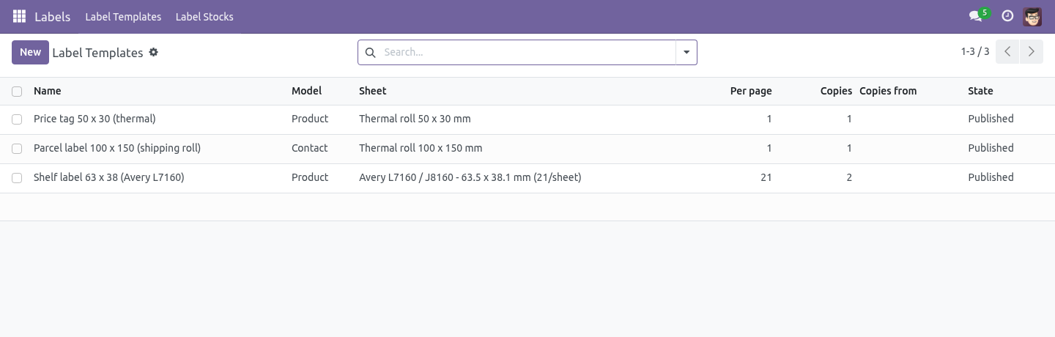This screenshot has width=1055, height=337.
Task: Sort by the Name column header
Action: [48, 91]
